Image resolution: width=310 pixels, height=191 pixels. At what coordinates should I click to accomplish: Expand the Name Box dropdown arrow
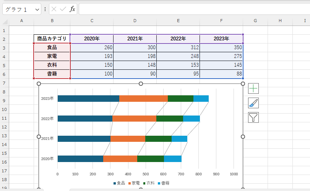click(37, 9)
